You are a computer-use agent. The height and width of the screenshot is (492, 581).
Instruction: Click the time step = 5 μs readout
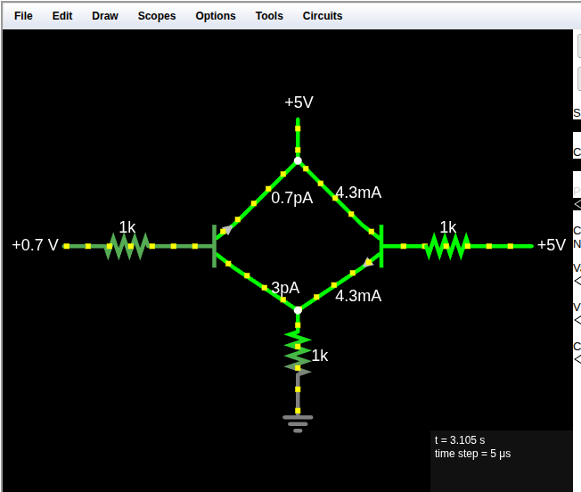coord(473,454)
